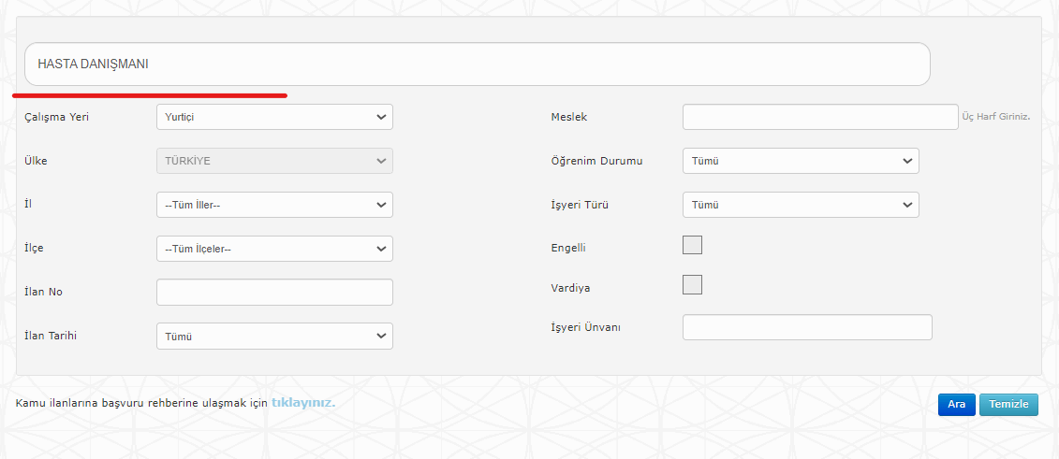
Task: Expand the İşyeri Türü dropdown
Action: [801, 205]
